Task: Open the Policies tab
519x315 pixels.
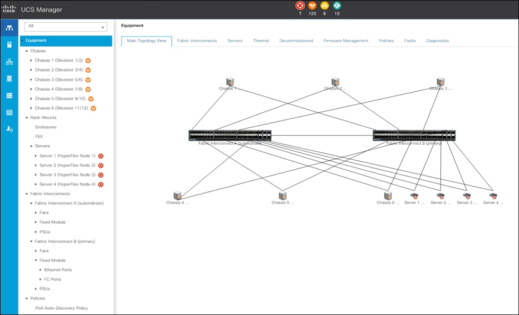Action: (x=386, y=41)
